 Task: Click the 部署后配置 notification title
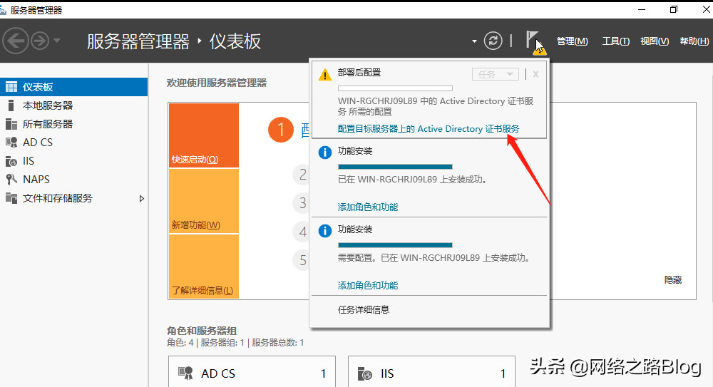pyautogui.click(x=359, y=72)
